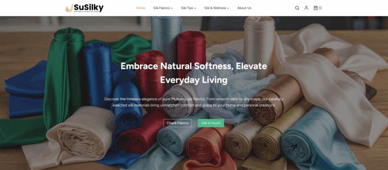
Task: Click the cart item count badge
Action: [320, 8]
